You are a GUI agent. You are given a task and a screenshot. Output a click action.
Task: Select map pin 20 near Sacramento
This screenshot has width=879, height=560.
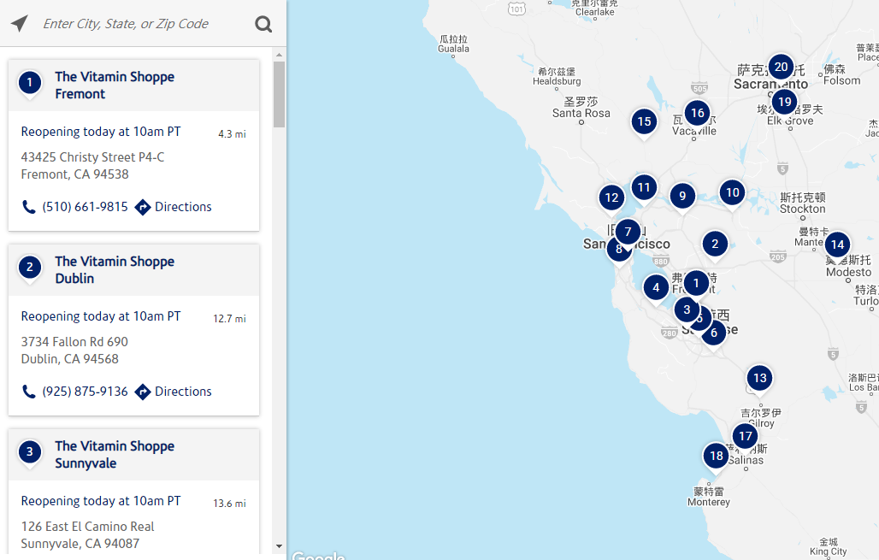point(780,67)
